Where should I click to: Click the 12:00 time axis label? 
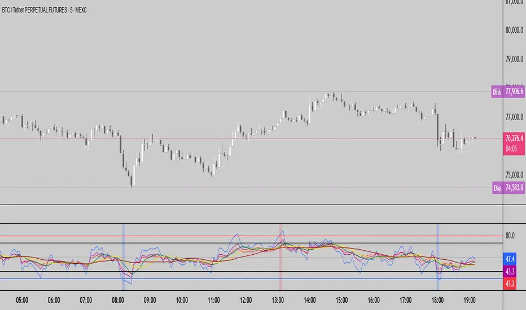click(246, 300)
